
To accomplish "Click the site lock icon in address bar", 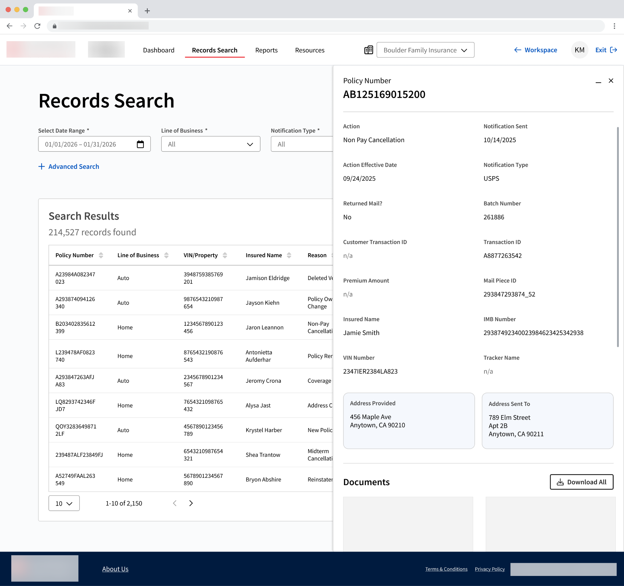I will (55, 26).
